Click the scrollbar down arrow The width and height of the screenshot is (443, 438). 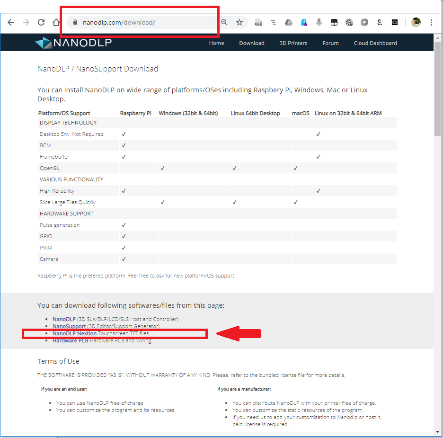(437, 432)
